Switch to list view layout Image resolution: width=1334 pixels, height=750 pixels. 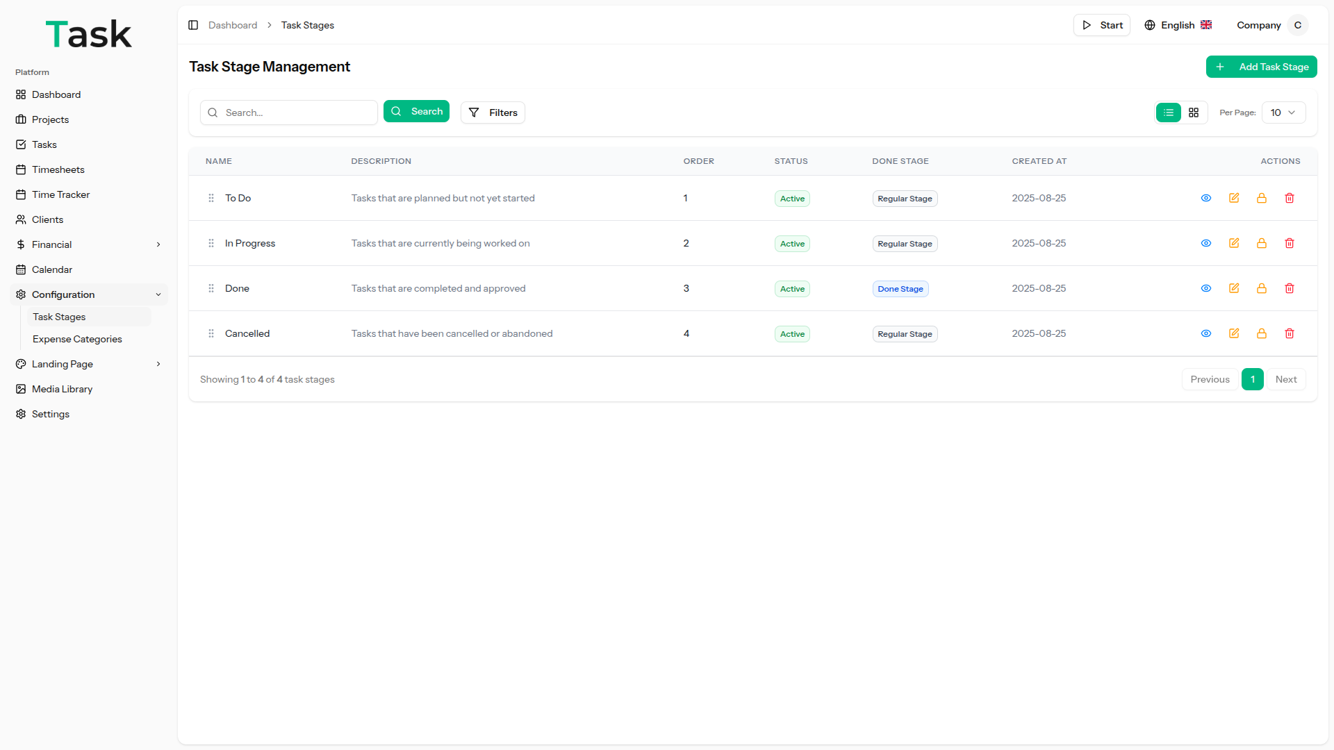[x=1169, y=112]
